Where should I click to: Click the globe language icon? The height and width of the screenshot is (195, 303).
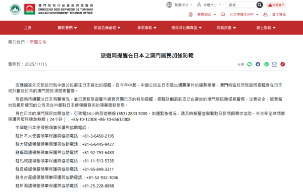coord(169,5)
